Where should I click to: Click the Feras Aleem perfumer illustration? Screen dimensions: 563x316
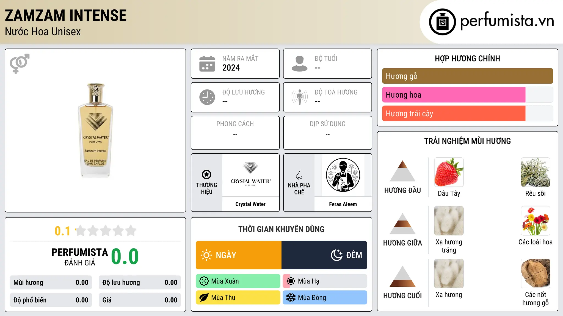click(343, 175)
